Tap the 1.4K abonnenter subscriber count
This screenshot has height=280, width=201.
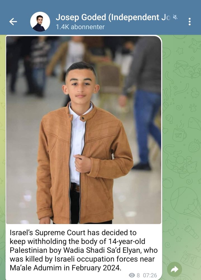click(x=80, y=27)
